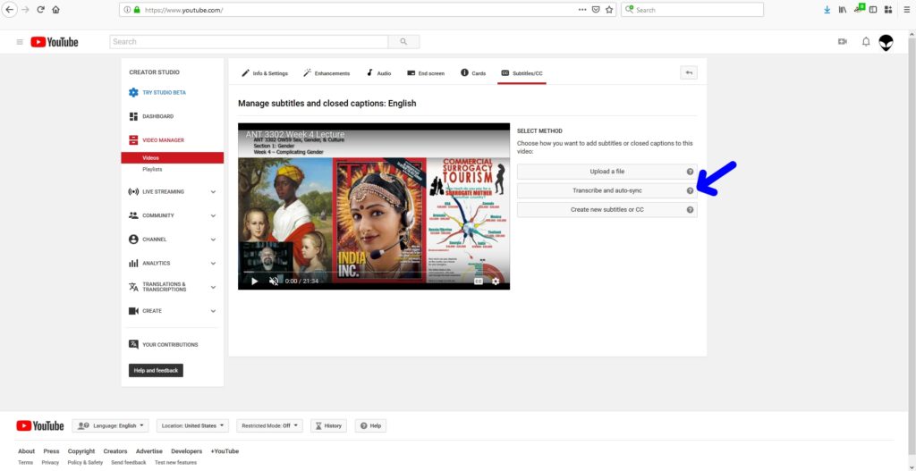Open help icon for Transcribe and auto-sync

pyautogui.click(x=690, y=190)
